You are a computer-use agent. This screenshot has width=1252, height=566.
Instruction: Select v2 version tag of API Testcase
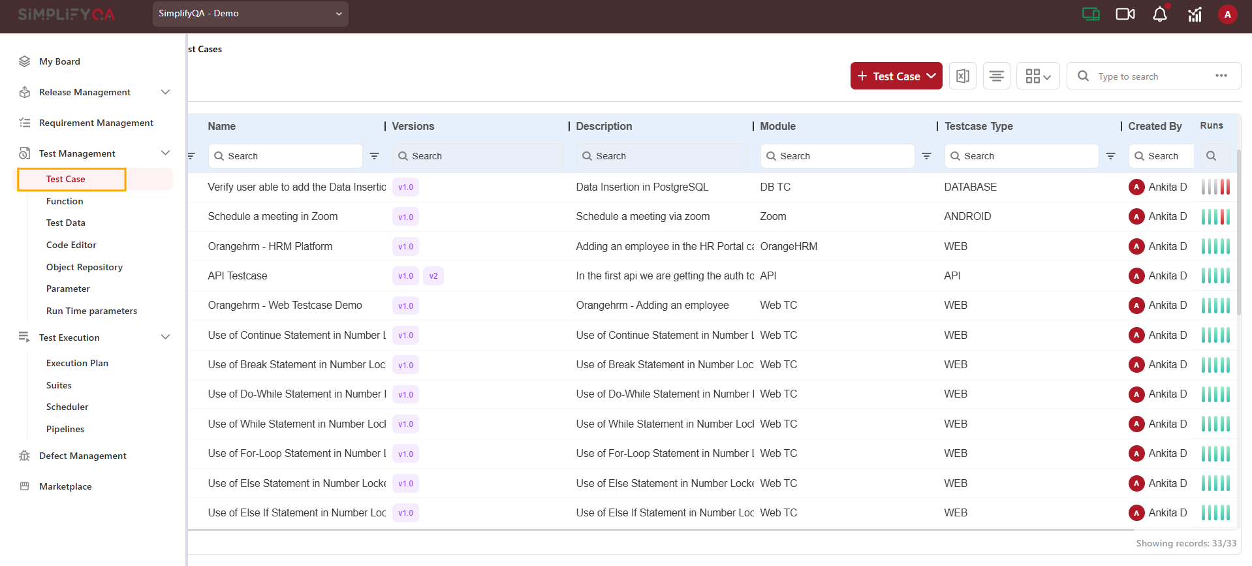coord(433,276)
